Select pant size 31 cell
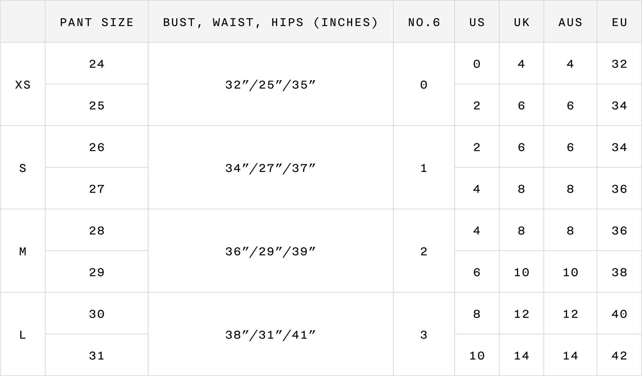The height and width of the screenshot is (376, 642). [x=97, y=355]
